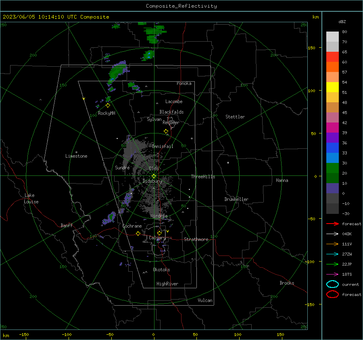Click the RockyMH label
The image size is (363, 340).
(x=106, y=113)
